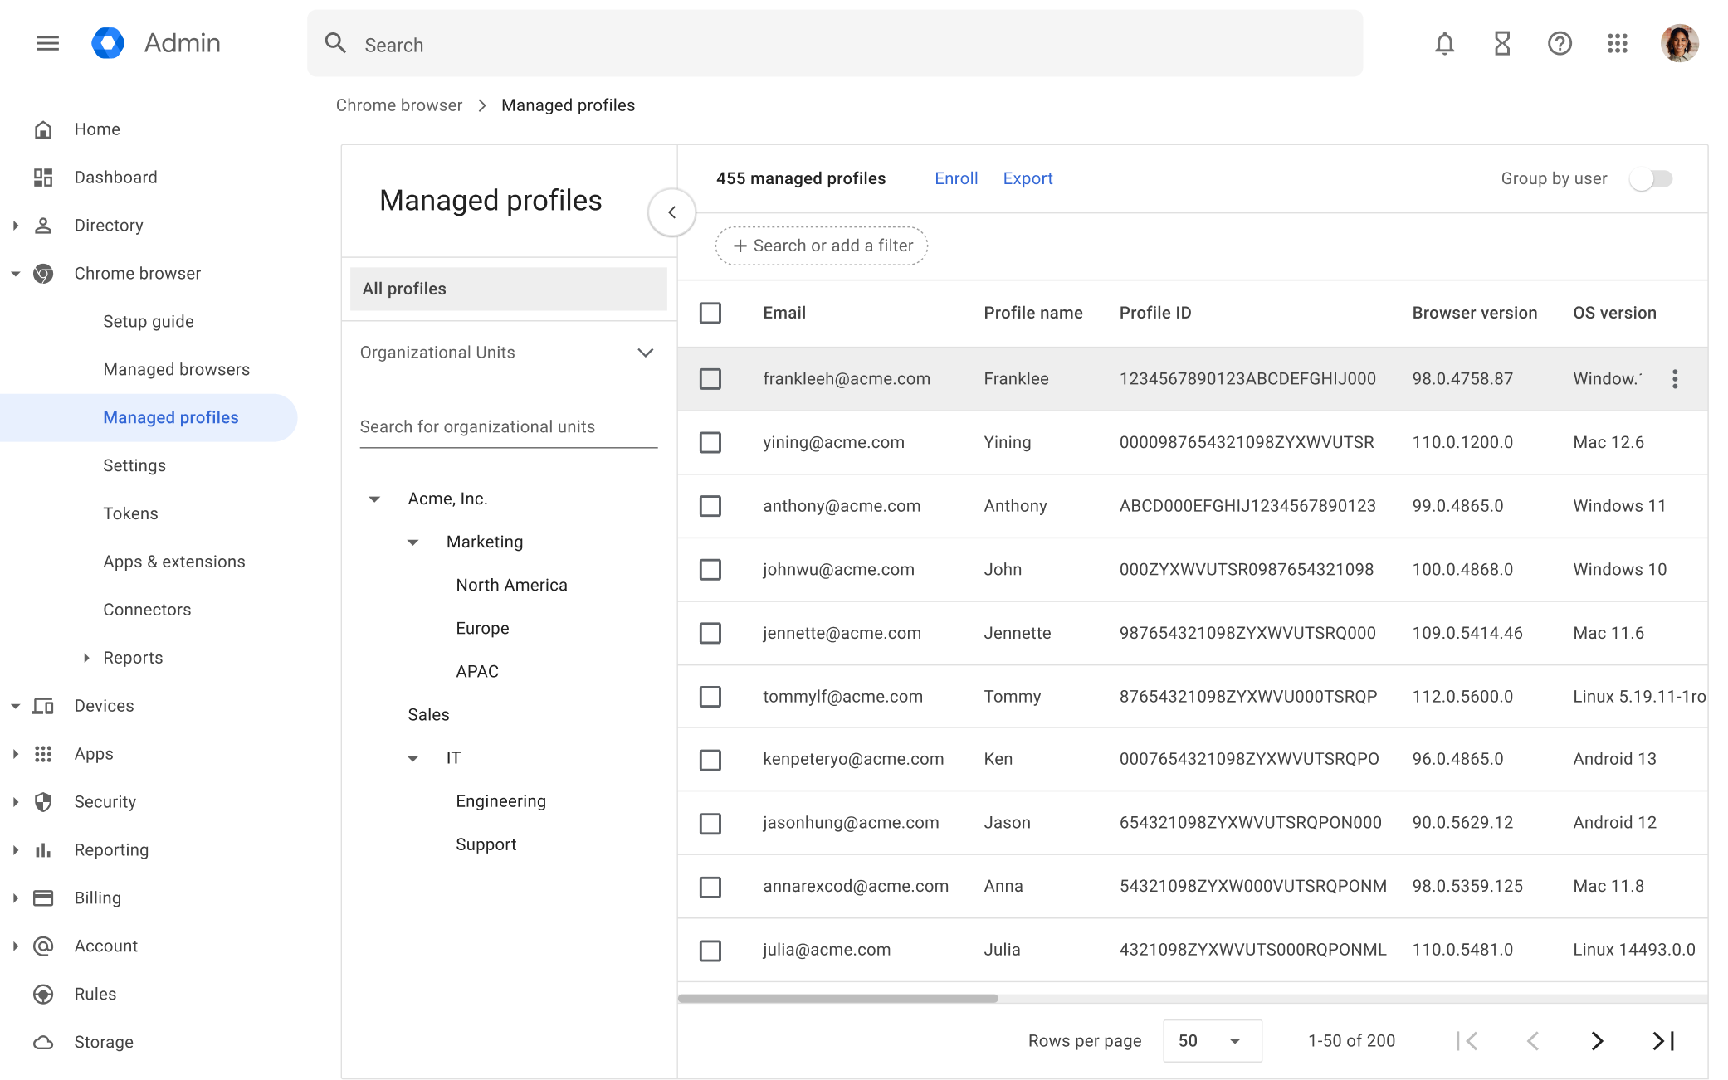Expand the Marketing organizational unit
Image resolution: width=1728 pixels, height=1080 pixels.
pyautogui.click(x=413, y=541)
